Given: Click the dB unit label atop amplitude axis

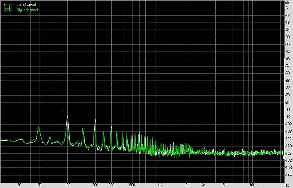Looking at the screenshot, I should pyautogui.click(x=287, y=3).
